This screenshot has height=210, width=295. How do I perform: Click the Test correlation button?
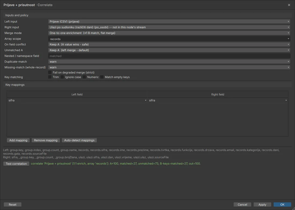(16, 164)
